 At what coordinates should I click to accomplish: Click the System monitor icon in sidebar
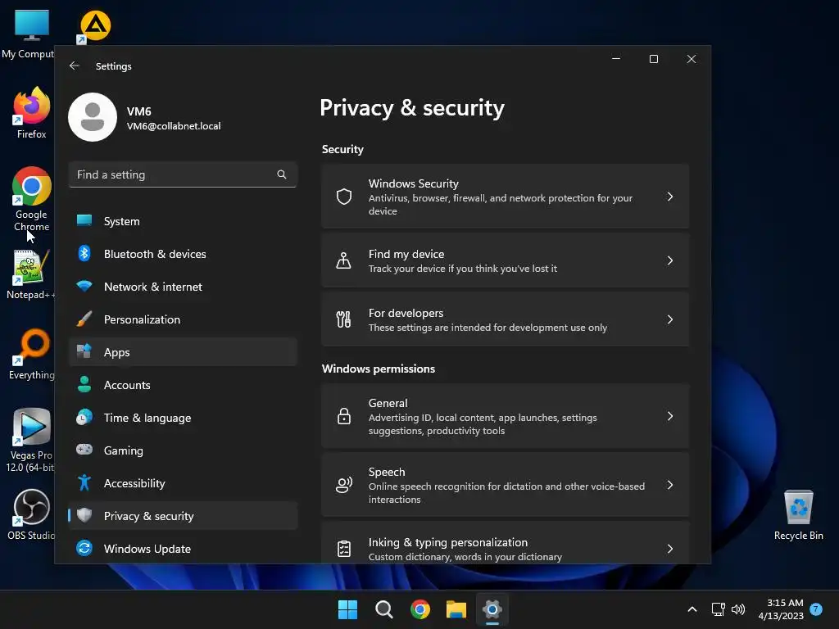84,220
